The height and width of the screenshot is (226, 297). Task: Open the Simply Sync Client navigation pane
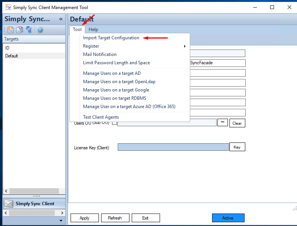(x=34, y=204)
